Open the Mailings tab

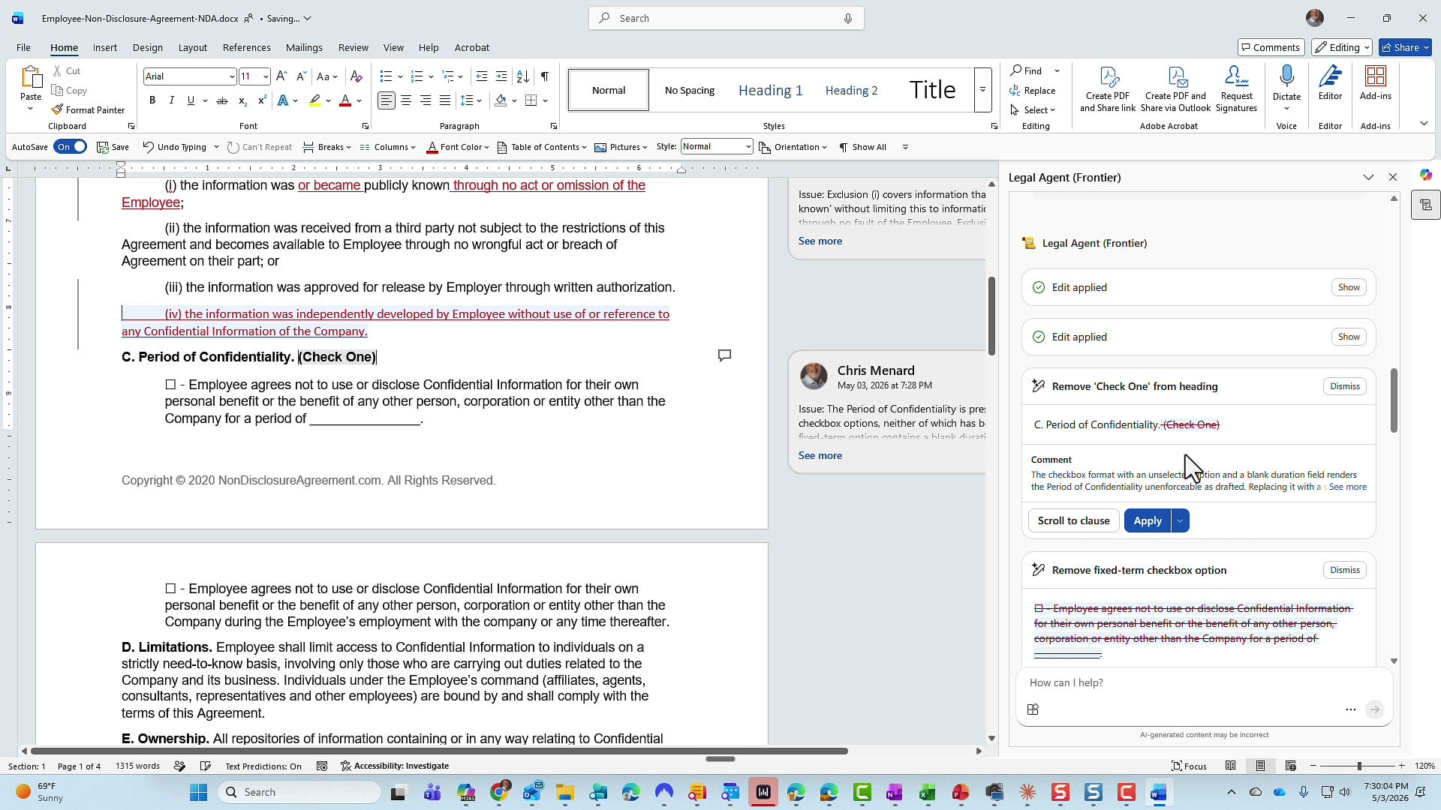click(x=304, y=47)
